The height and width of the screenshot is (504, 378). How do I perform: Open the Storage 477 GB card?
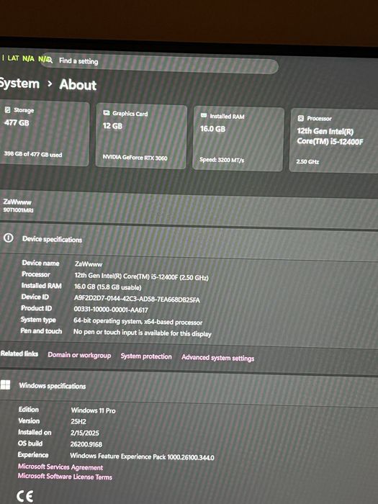pyautogui.click(x=44, y=133)
